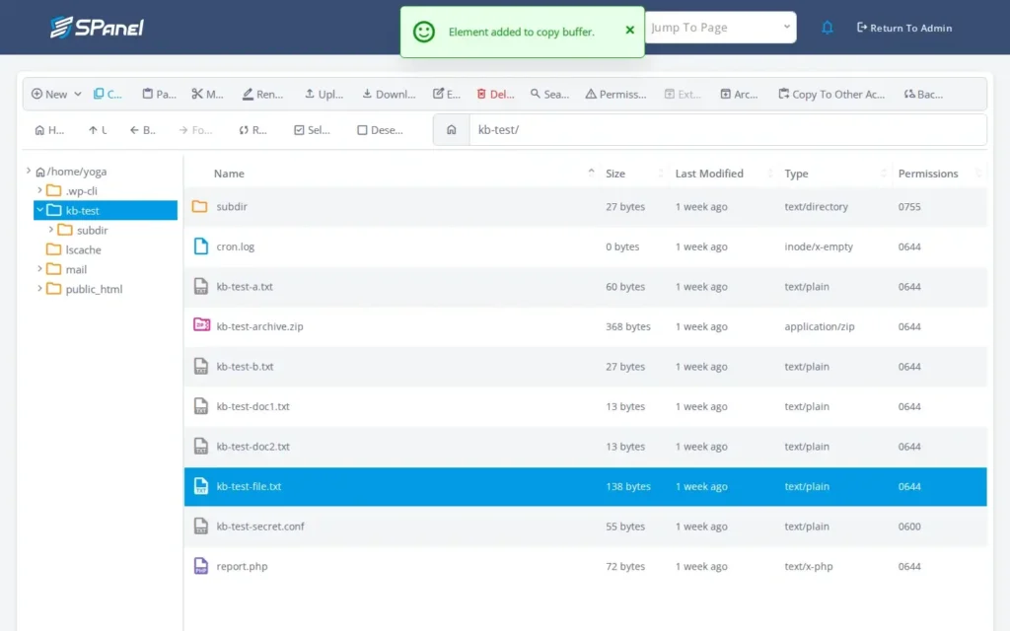Click the SPanel logo

pos(98,27)
